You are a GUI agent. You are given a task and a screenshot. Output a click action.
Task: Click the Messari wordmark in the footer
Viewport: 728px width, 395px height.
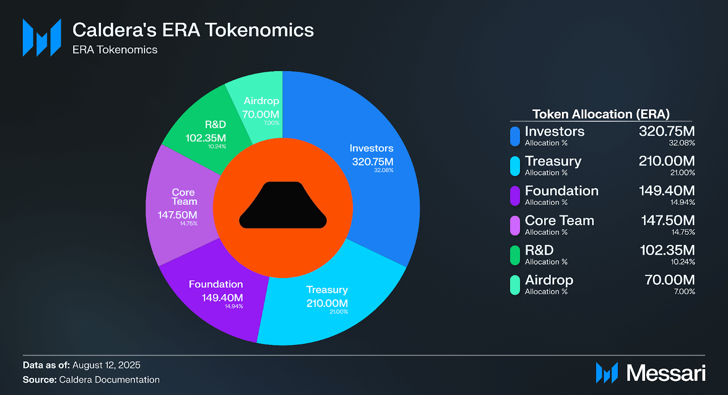coord(666,373)
